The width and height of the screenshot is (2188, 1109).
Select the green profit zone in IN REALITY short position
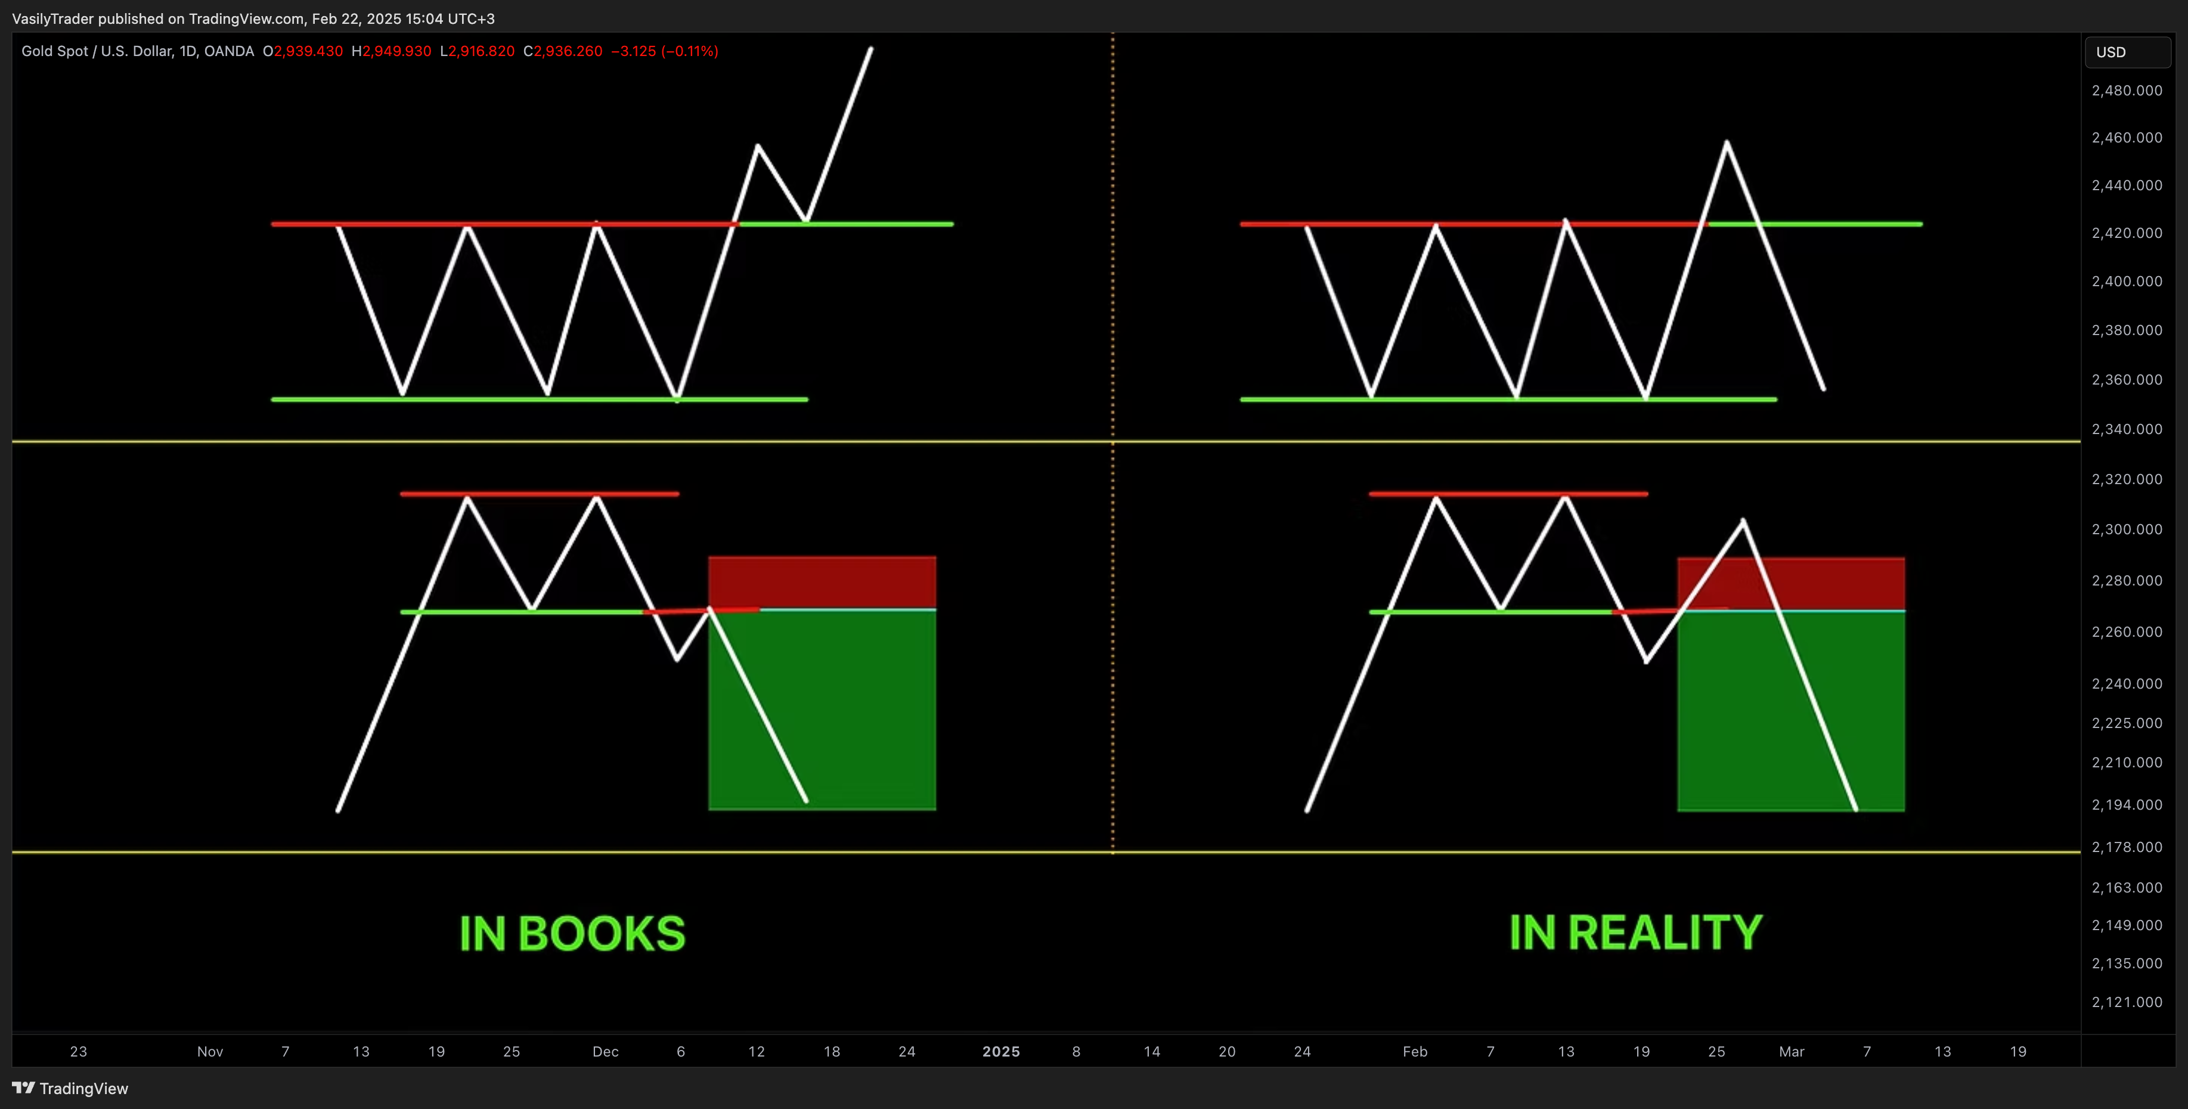click(x=1790, y=711)
